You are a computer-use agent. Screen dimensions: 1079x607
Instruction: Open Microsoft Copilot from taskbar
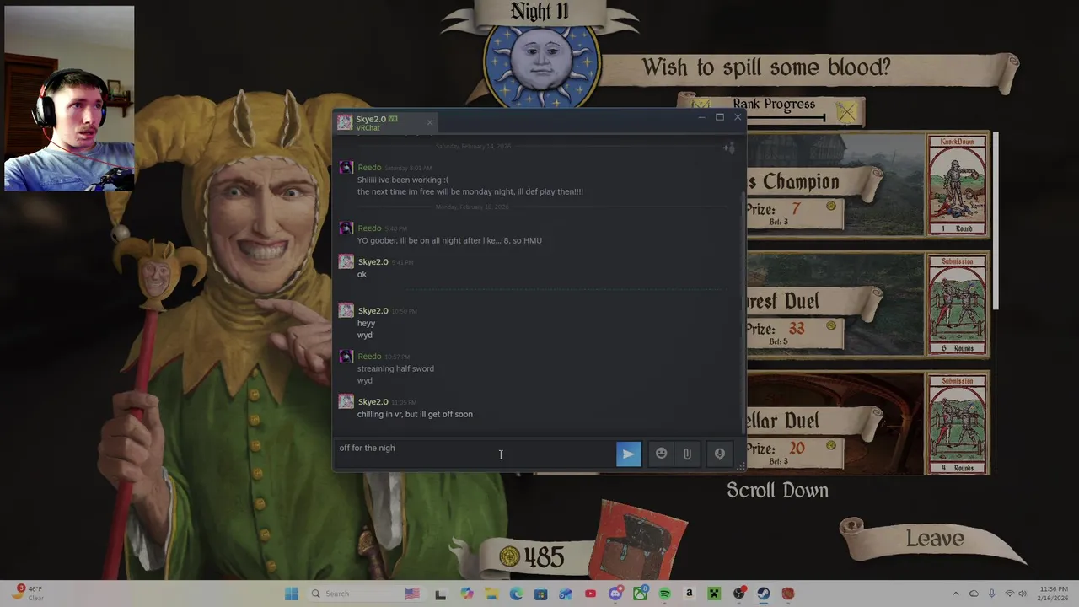tap(467, 594)
